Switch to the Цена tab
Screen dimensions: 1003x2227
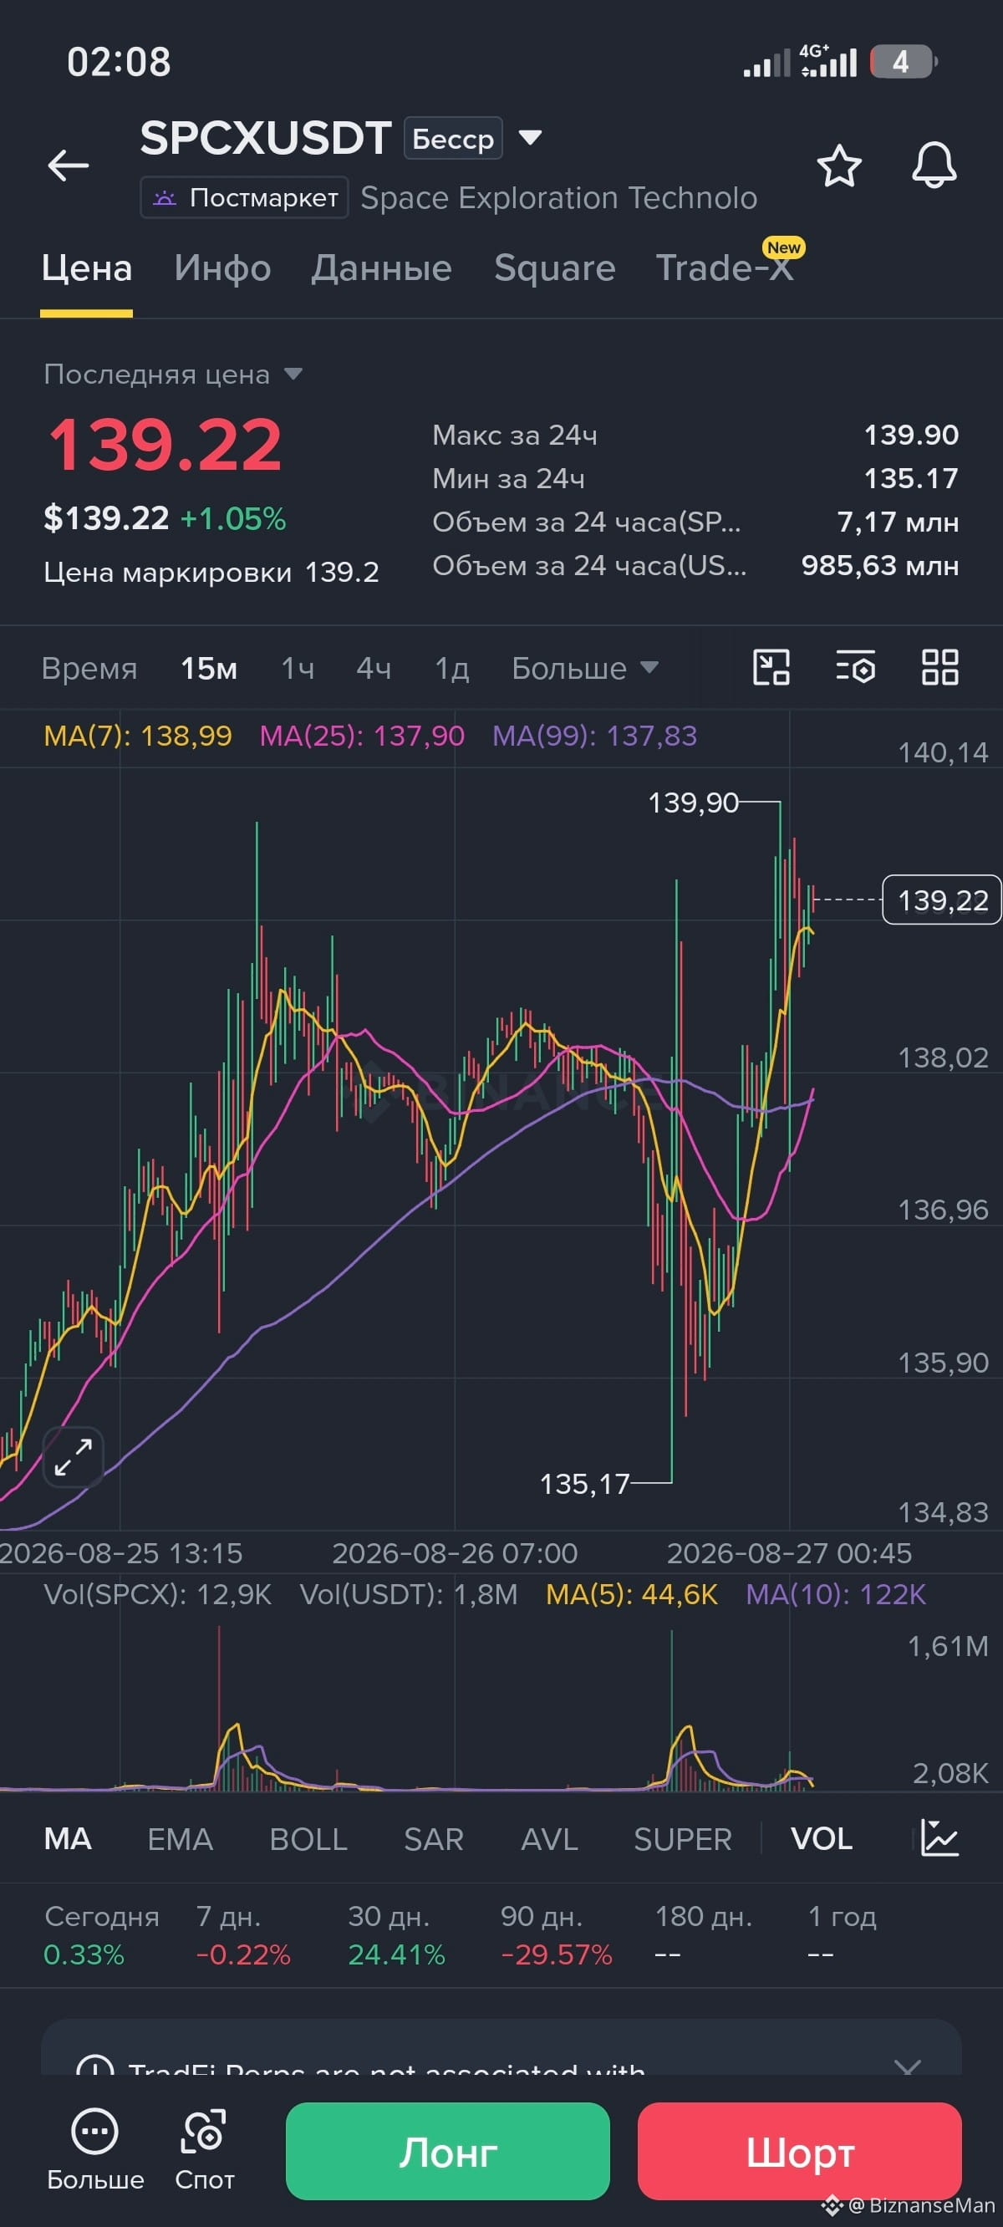86,268
